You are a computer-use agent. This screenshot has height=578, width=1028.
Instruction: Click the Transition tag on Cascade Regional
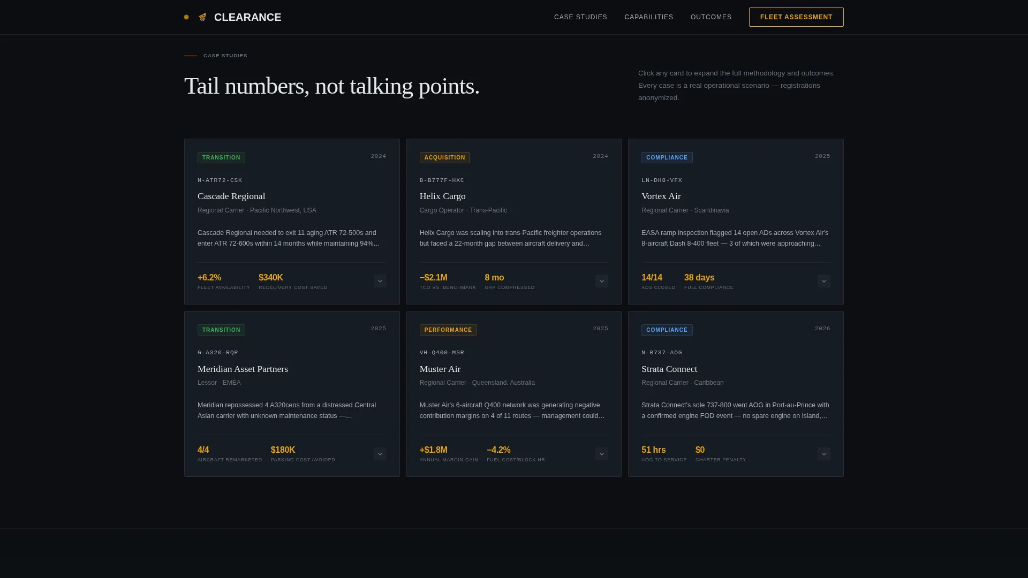pos(221,157)
